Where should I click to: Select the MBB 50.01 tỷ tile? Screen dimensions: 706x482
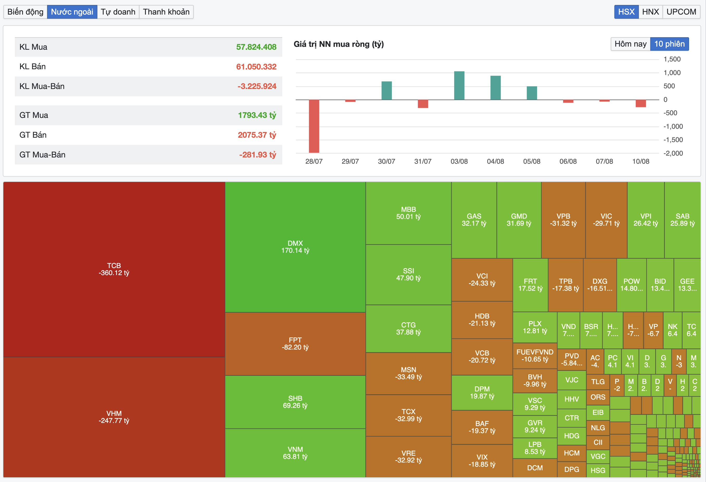408,213
